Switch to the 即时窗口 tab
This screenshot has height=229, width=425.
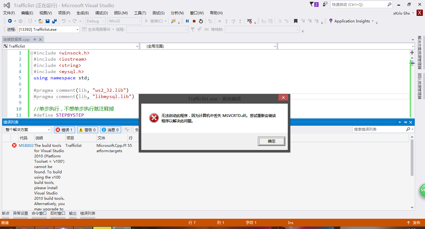pos(58,213)
